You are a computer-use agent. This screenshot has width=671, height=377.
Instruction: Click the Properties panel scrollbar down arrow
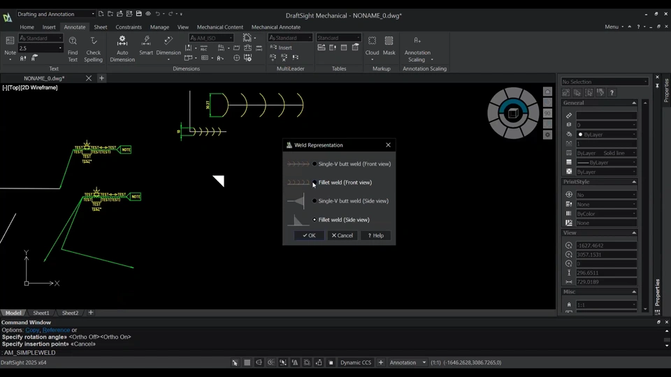coord(645,309)
